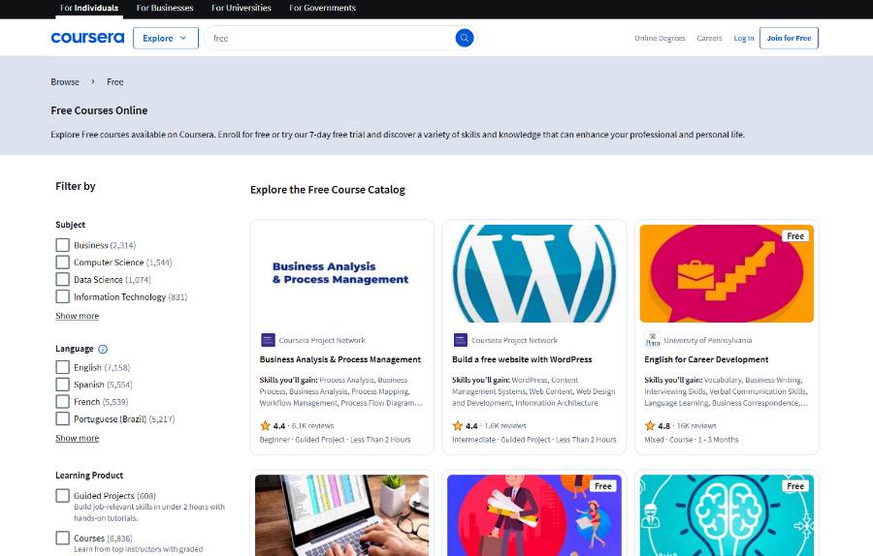
Task: Click the blue search magnifier button
Action: (x=465, y=38)
